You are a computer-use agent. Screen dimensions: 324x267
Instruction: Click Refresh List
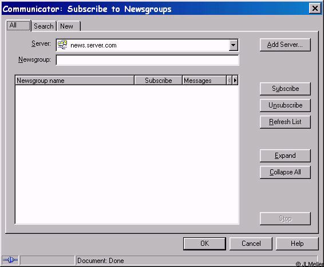285,122
